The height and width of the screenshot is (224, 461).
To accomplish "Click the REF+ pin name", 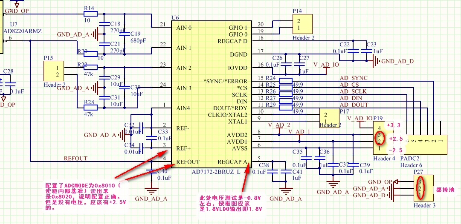I will 184,148.
